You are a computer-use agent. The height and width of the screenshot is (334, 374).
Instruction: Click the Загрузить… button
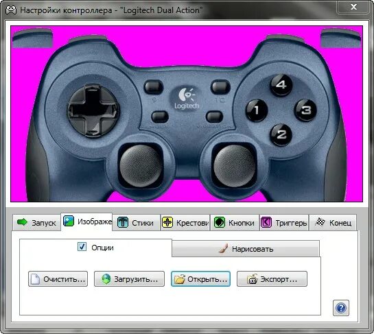click(129, 278)
